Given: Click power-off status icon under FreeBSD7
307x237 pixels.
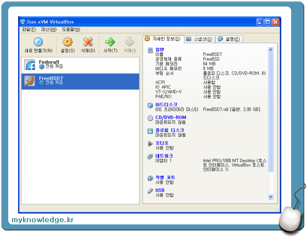Looking at the screenshot, I should coord(42,83).
